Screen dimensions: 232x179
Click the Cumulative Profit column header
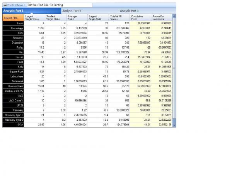tap(141, 17)
